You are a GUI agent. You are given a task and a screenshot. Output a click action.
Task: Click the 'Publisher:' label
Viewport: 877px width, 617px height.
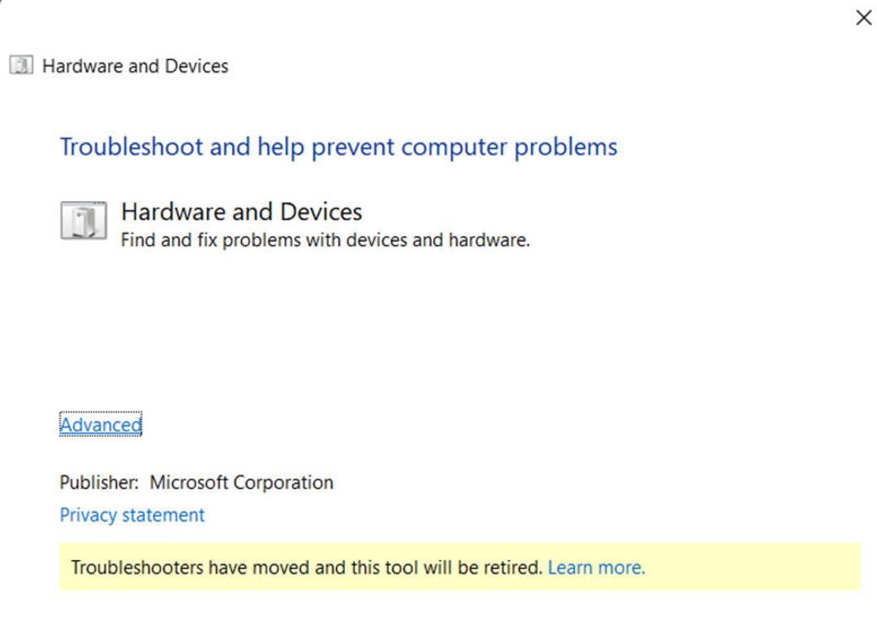tap(99, 482)
